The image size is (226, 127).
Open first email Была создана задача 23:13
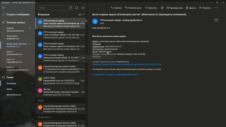point(60,23)
